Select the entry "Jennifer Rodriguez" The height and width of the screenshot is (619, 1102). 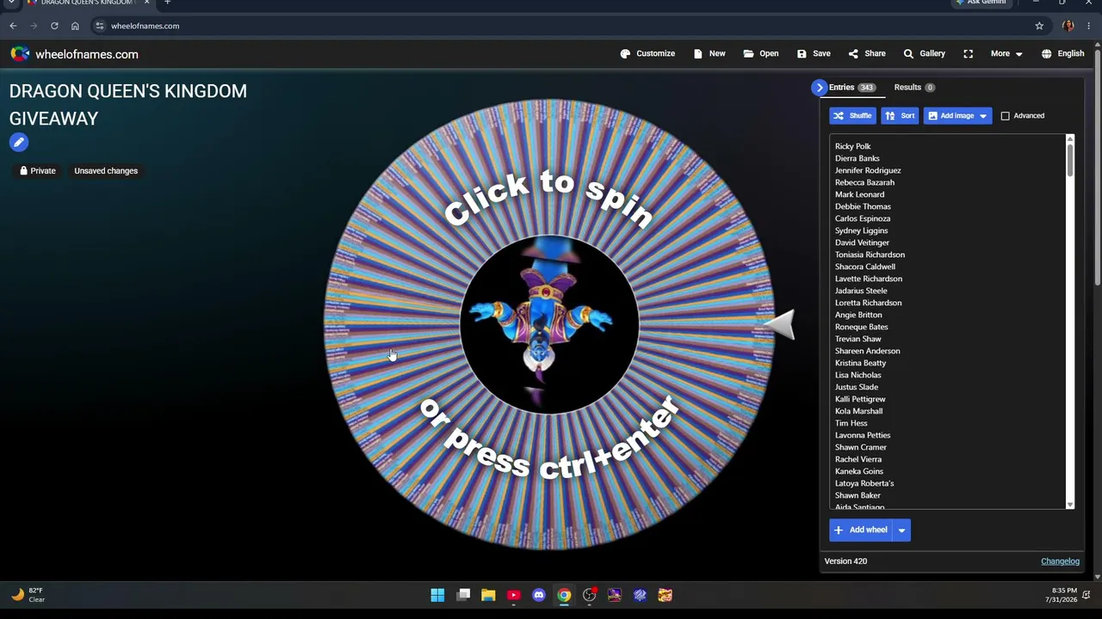(868, 170)
